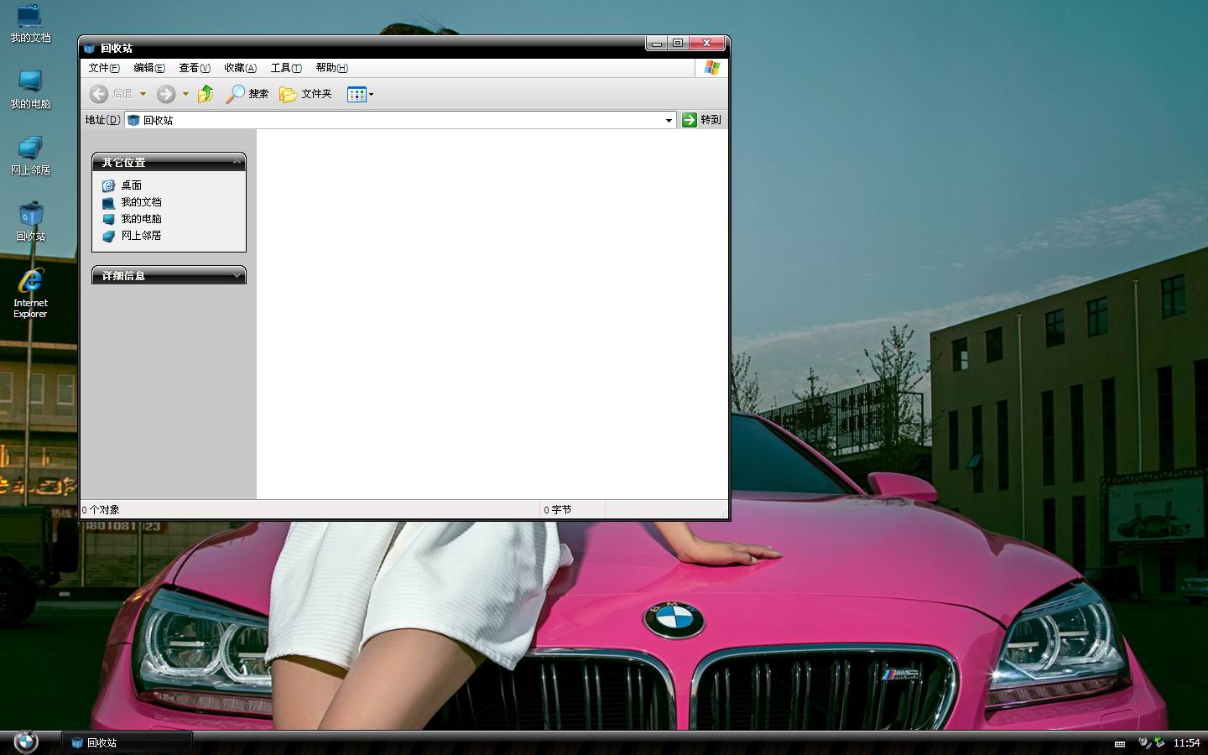This screenshot has width=1208, height=755.
Task: Click the 回收站 taskbar button
Action: click(x=128, y=742)
